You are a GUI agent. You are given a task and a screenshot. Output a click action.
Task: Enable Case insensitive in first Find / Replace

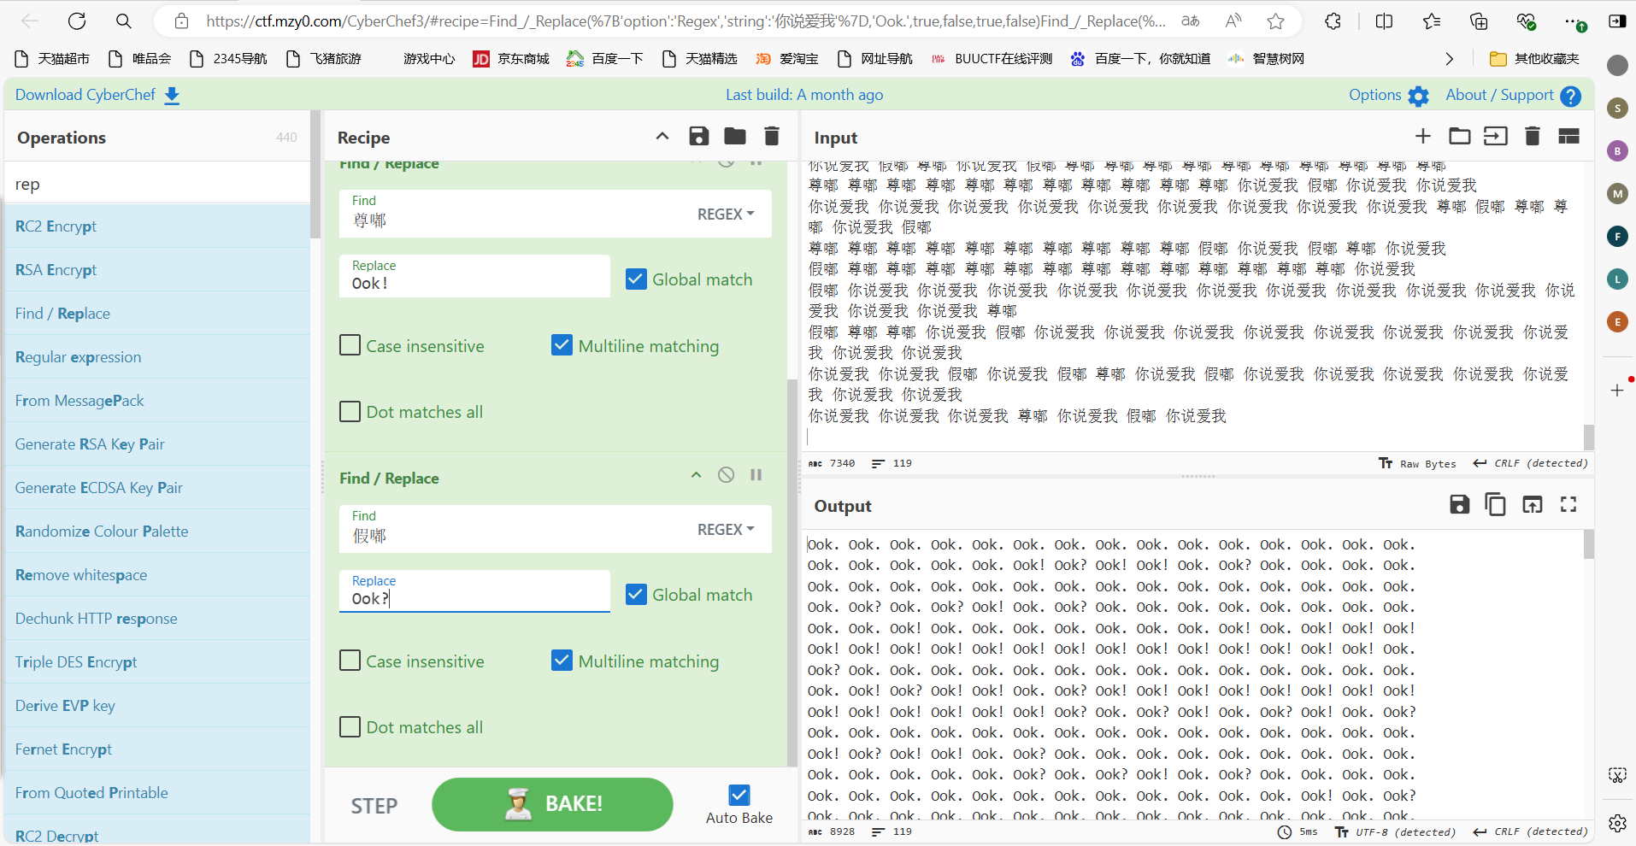(350, 345)
